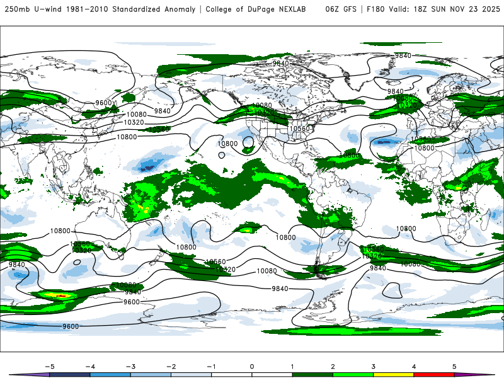Click the '06Z GFS' model label
Screen dimensions: 504x378
click(341, 9)
